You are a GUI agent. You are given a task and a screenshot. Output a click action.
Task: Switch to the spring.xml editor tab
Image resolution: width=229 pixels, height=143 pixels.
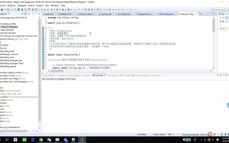point(105,14)
